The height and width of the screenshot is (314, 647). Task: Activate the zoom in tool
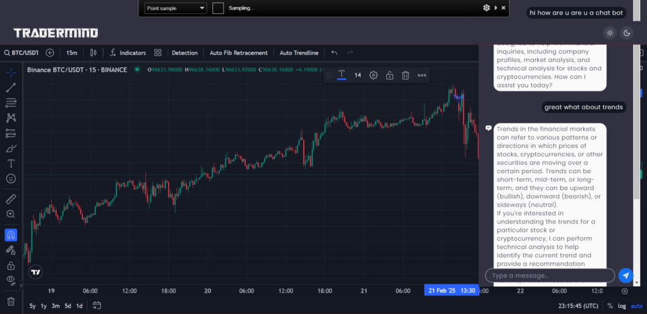coord(11,214)
